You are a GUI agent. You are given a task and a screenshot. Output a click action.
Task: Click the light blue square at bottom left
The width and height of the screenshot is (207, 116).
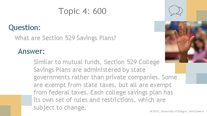[26, 101]
